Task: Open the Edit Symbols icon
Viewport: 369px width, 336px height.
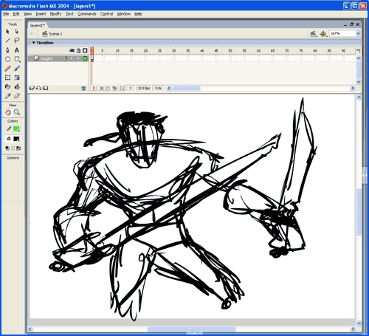Action: 323,34
